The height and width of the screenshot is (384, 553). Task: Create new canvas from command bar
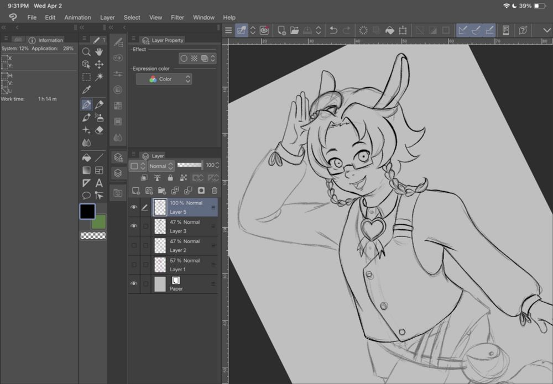281,30
